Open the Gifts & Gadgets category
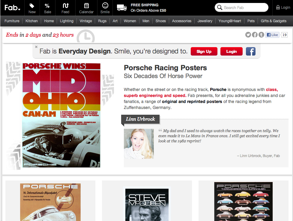The height and width of the screenshot is (221, 293). coord(274,21)
